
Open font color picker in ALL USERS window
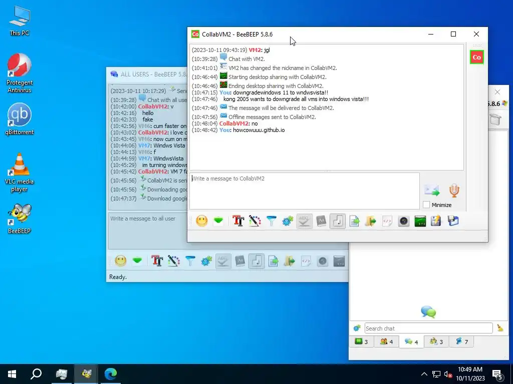173,260
